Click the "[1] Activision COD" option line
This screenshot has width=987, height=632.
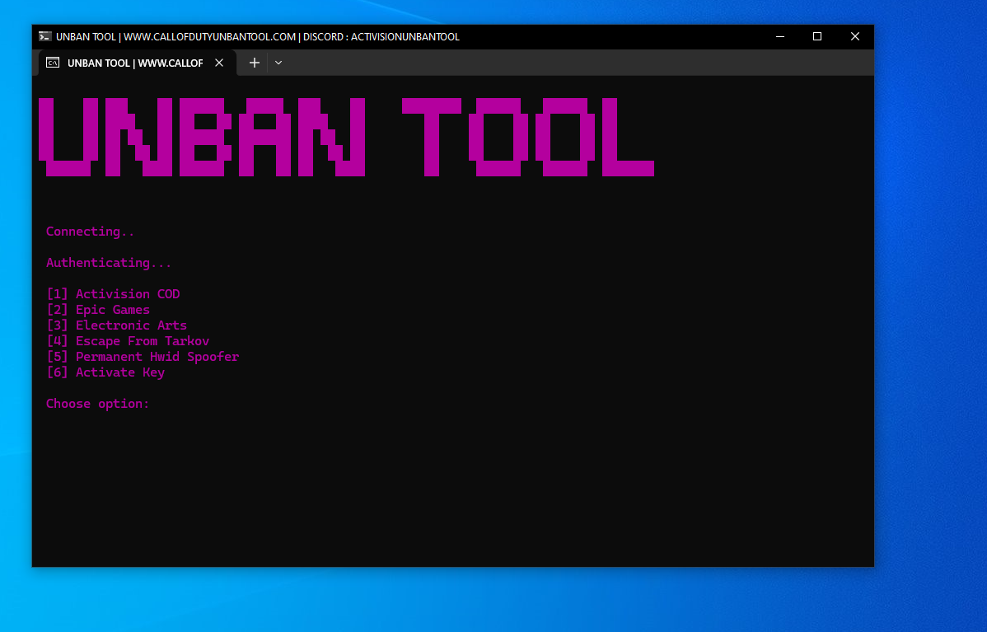[114, 294]
